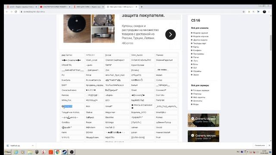
Task: Click the address bar URL field
Action: (x=130, y=12)
